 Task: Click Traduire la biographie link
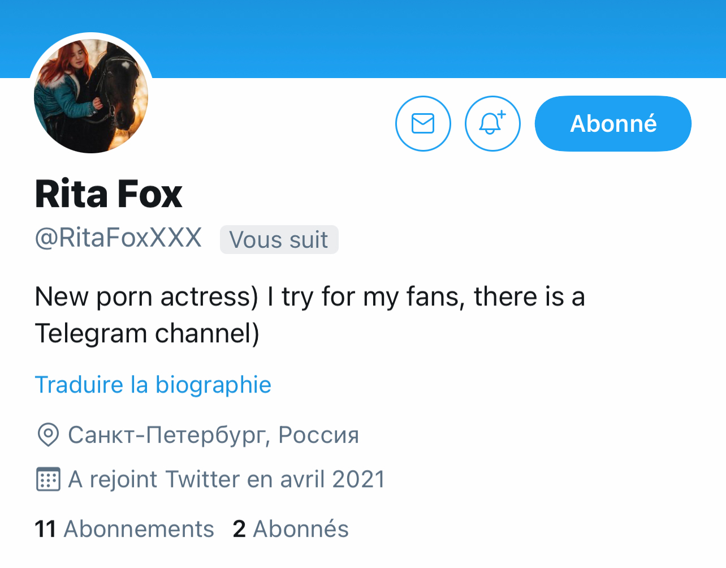click(153, 385)
